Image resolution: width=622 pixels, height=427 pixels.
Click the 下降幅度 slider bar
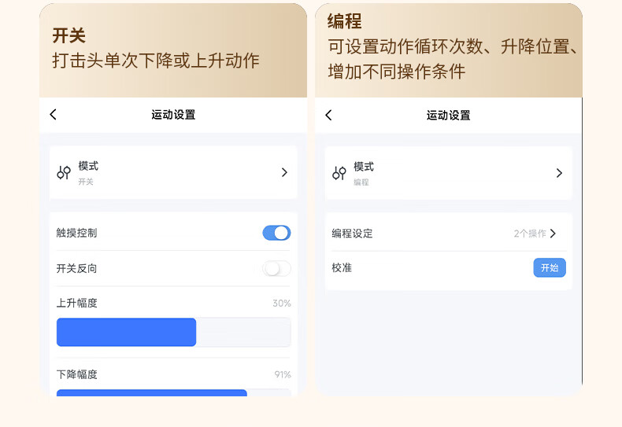173,392
